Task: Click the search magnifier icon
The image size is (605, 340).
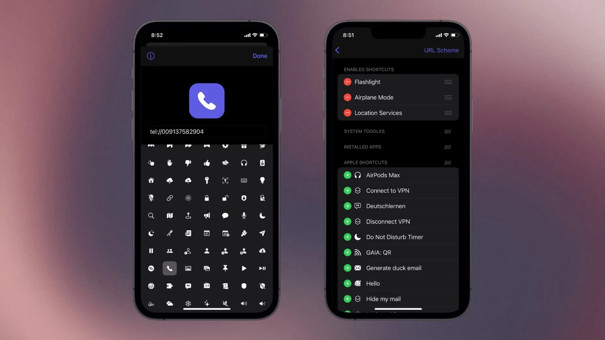Action: tap(151, 215)
